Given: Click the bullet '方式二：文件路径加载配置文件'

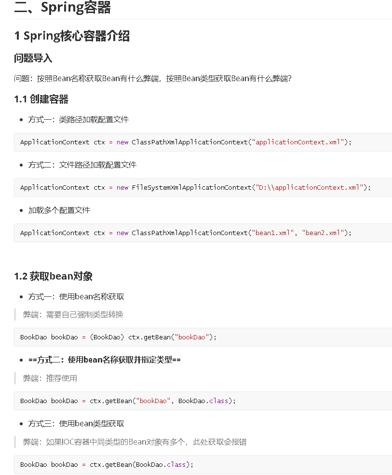Looking at the screenshot, I should click(x=82, y=165).
